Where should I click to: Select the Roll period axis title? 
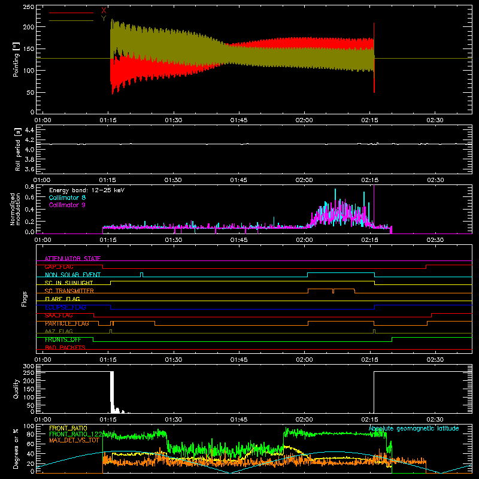(18, 149)
